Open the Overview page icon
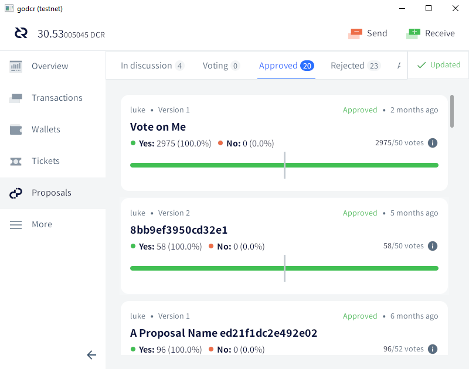The height and width of the screenshot is (369, 469). tap(16, 66)
